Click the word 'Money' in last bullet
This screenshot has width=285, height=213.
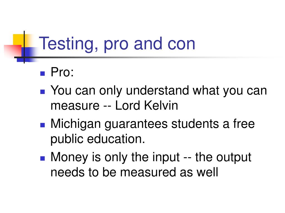pyautogui.click(x=69, y=158)
